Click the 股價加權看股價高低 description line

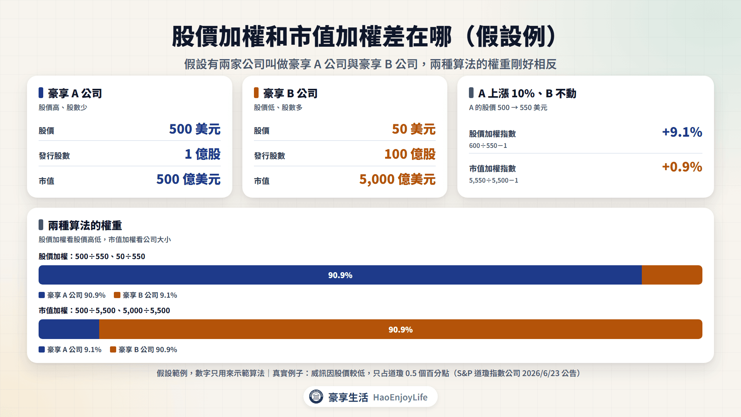[x=105, y=239]
